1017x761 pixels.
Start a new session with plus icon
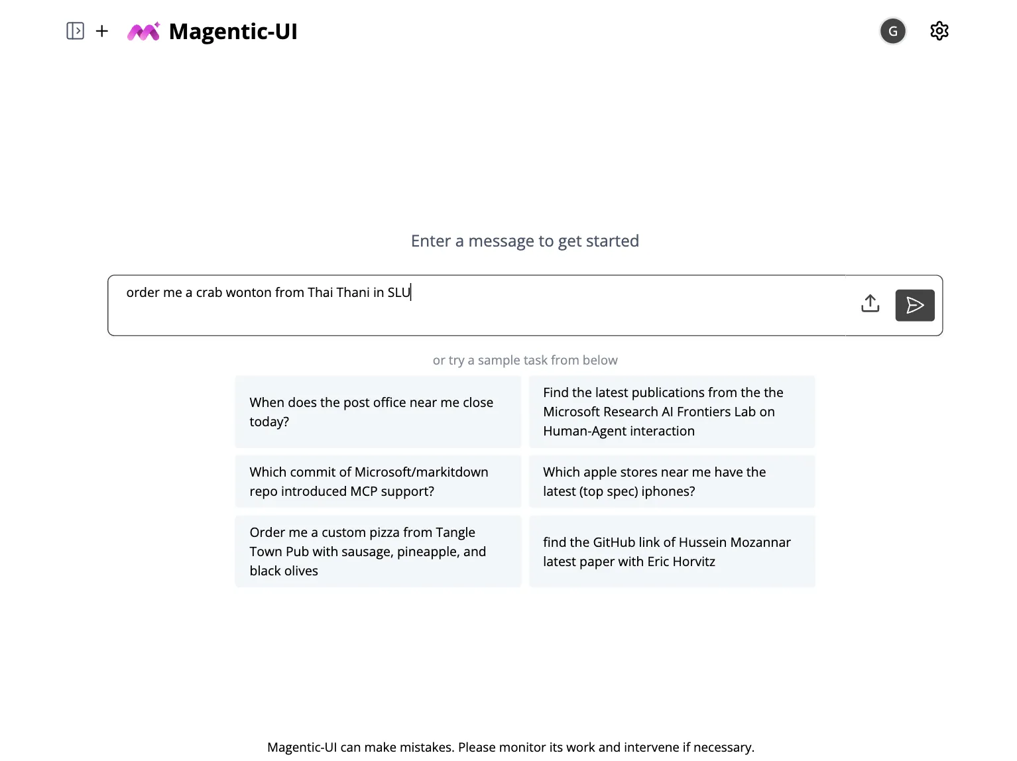coord(102,31)
